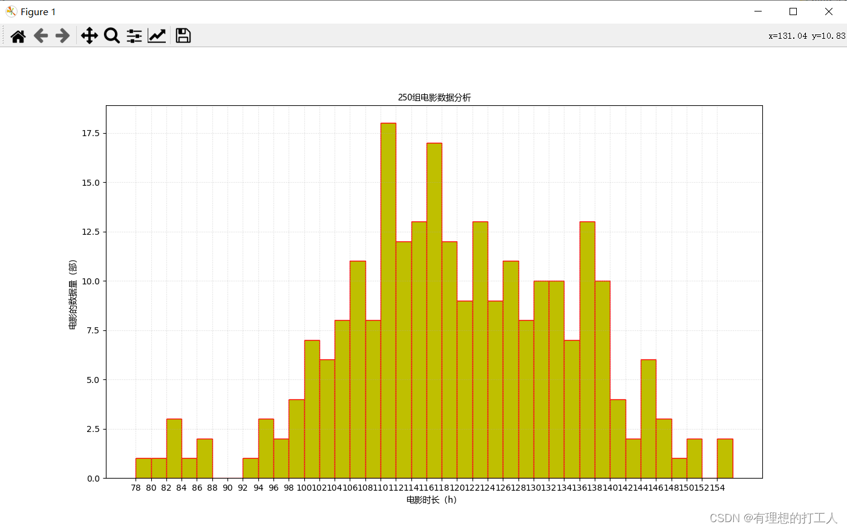Go back to the previous view
The image size is (847, 530).
[41, 36]
